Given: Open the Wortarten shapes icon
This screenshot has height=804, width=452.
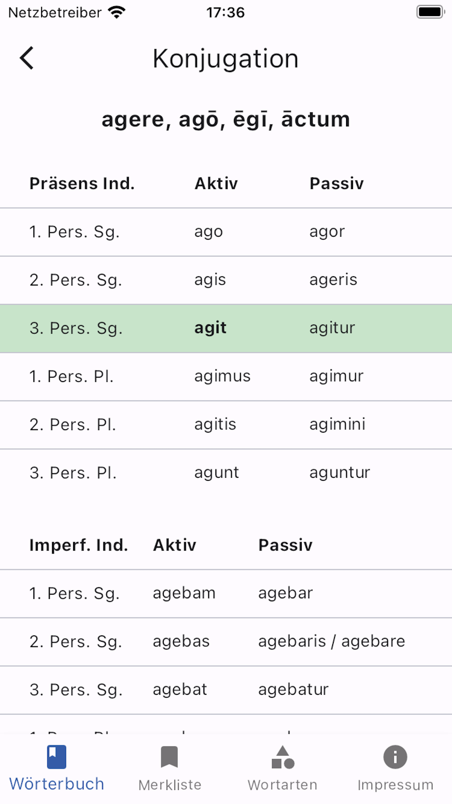Looking at the screenshot, I should tap(283, 757).
